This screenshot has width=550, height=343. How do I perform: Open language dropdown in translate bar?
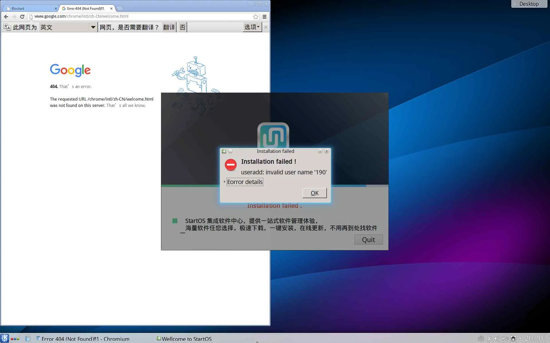click(x=93, y=27)
